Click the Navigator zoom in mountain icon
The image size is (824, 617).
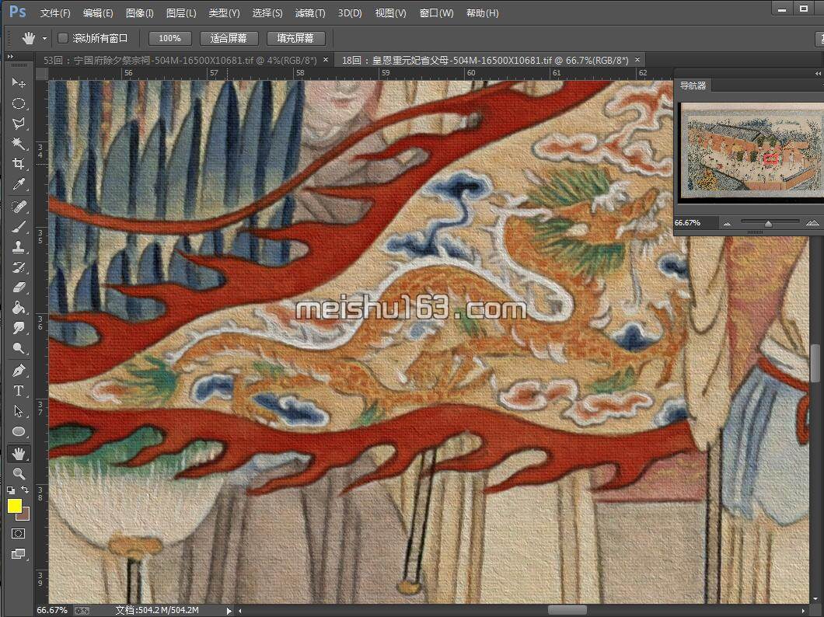[x=812, y=223]
